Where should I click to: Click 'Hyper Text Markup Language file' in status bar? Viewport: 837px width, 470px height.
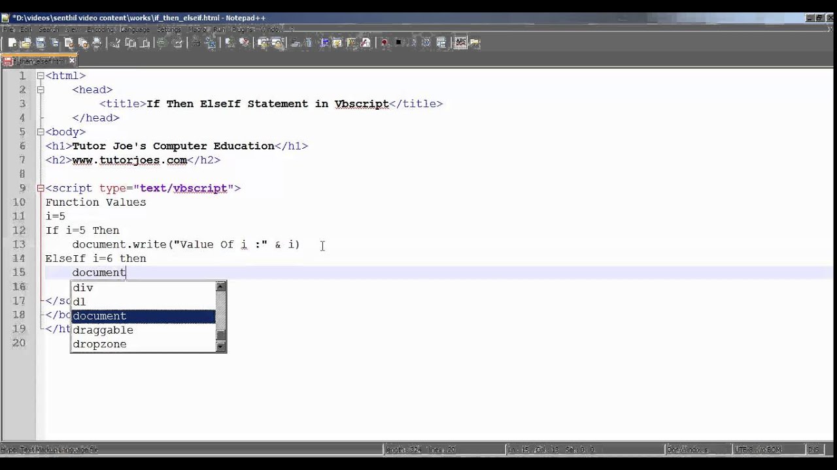pos(49,450)
